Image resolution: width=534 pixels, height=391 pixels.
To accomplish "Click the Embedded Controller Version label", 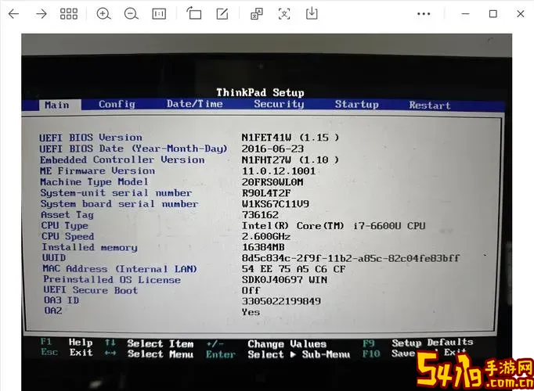I will coord(122,160).
